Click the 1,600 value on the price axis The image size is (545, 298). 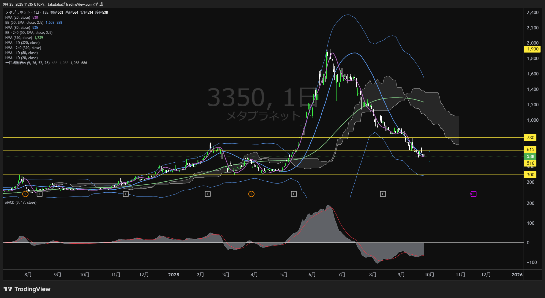click(533, 74)
